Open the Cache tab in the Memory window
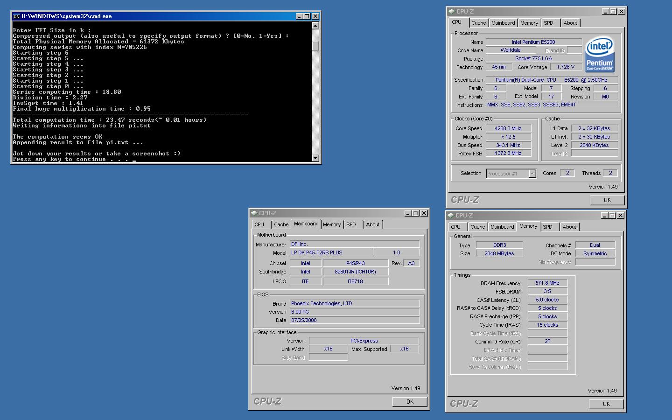 pyautogui.click(x=478, y=227)
